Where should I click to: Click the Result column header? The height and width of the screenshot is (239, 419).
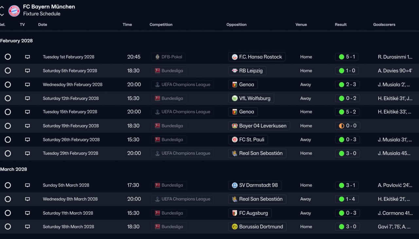pyautogui.click(x=341, y=24)
